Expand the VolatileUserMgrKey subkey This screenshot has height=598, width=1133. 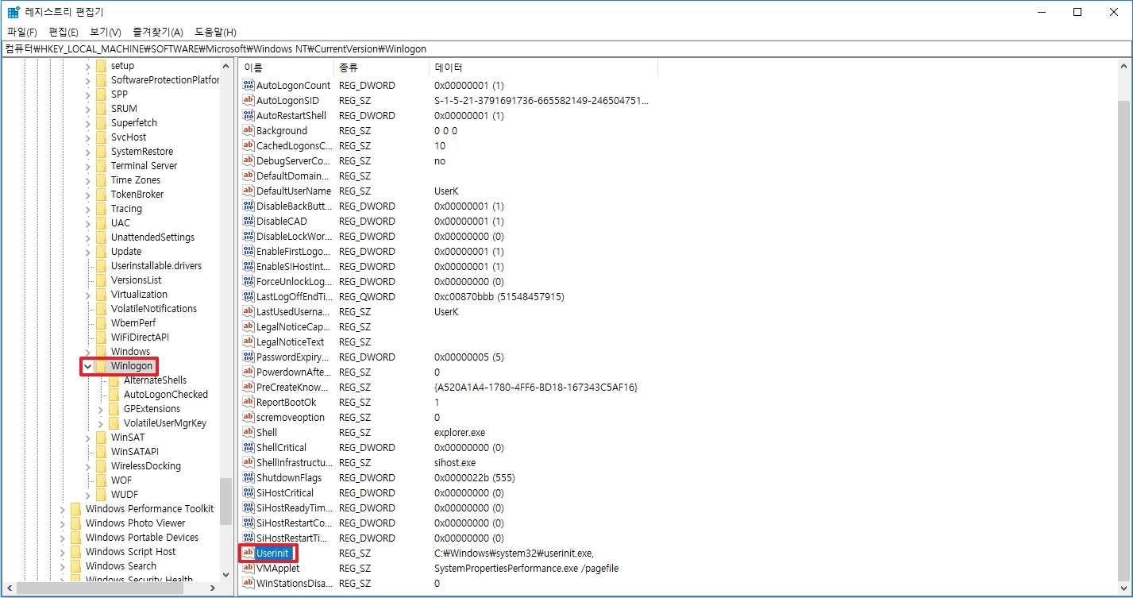point(100,423)
